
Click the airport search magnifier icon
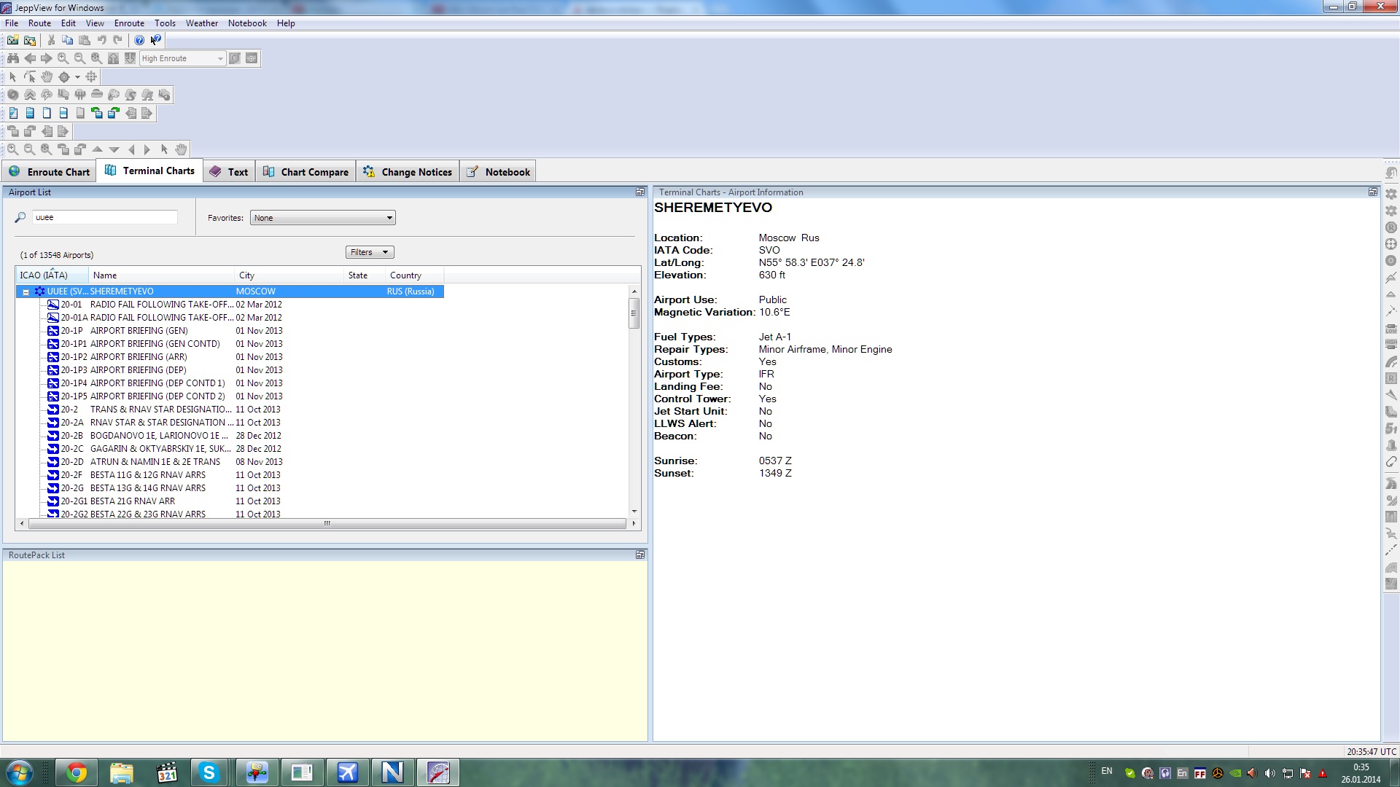20,217
